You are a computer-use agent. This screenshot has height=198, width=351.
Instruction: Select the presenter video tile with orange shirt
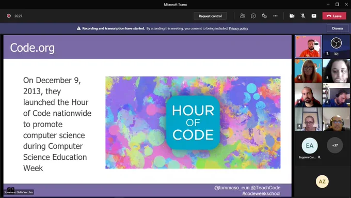[308, 47]
